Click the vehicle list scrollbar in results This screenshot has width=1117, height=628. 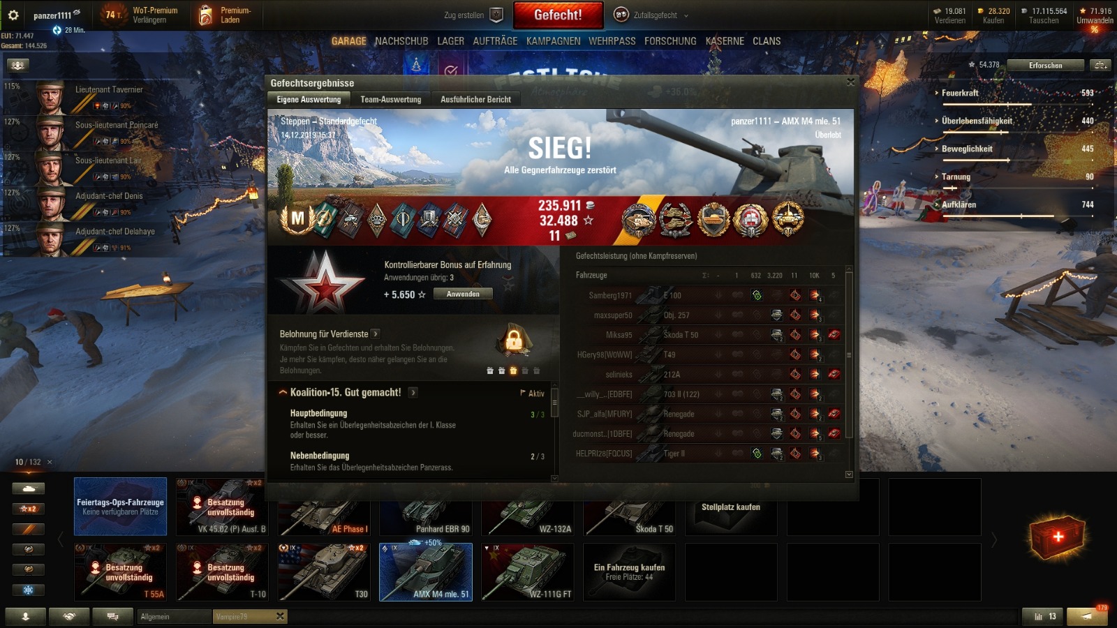[849, 354]
